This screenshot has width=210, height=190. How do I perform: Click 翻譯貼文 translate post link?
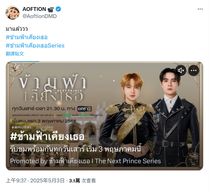pyautogui.click(x=15, y=54)
